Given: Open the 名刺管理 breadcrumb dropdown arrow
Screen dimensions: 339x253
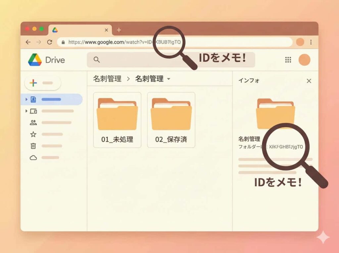Looking at the screenshot, I should tap(169, 79).
